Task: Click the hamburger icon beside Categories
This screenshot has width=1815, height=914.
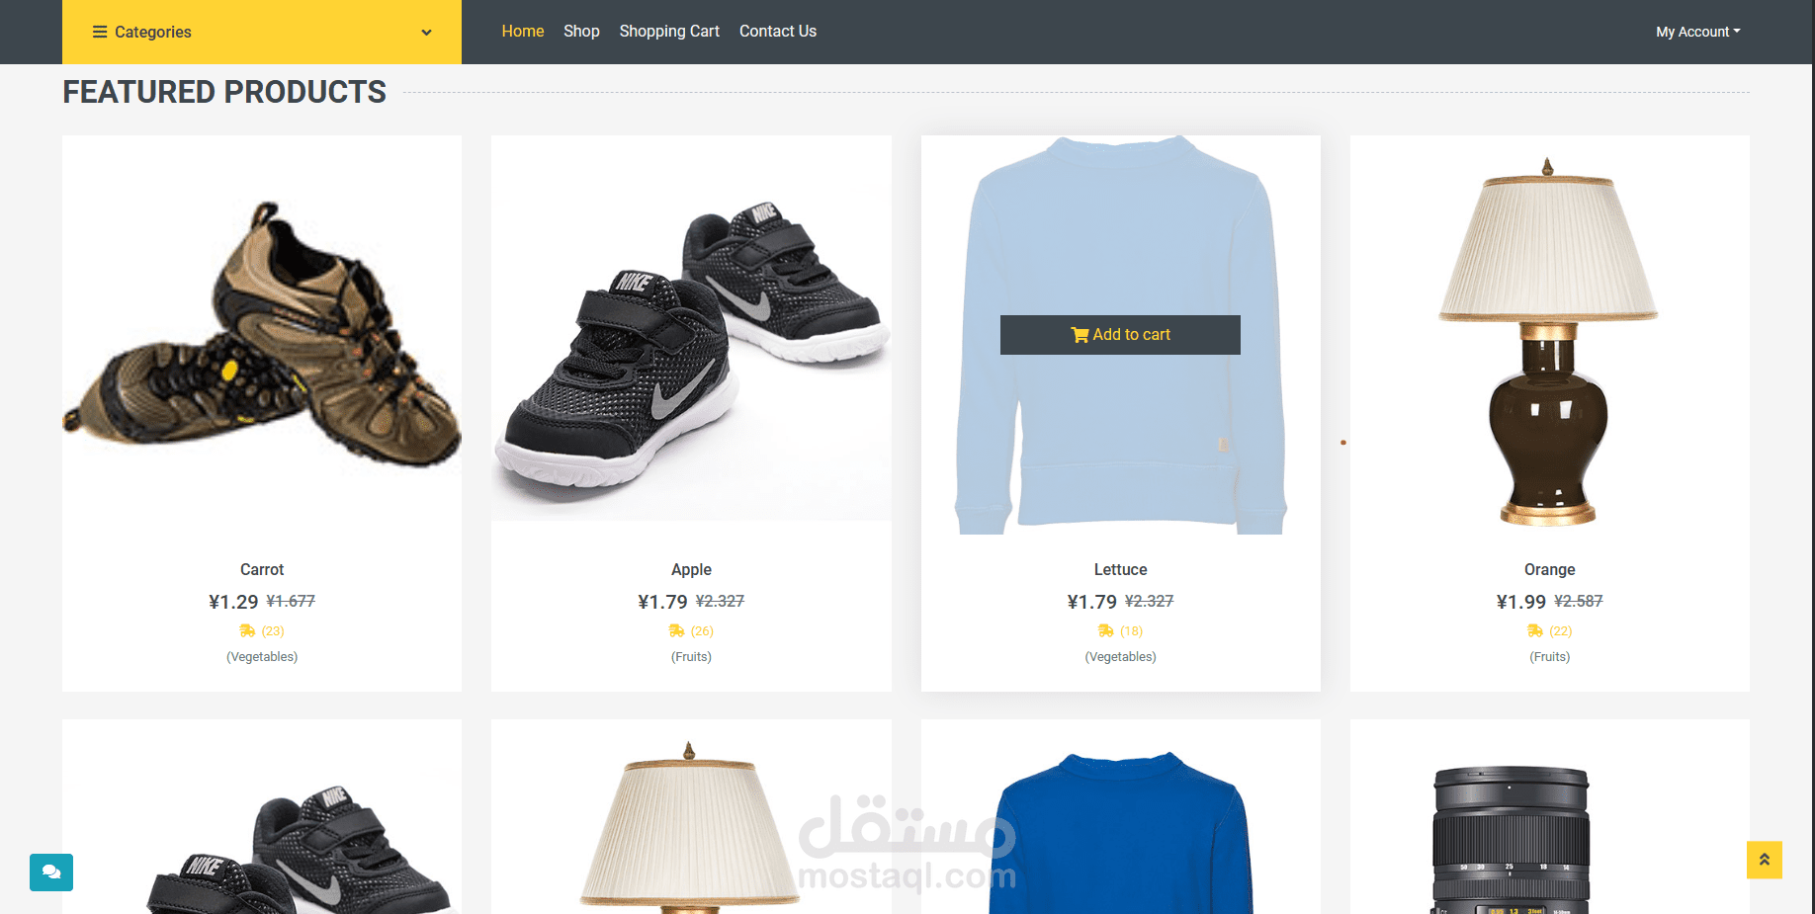Action: click(x=100, y=32)
